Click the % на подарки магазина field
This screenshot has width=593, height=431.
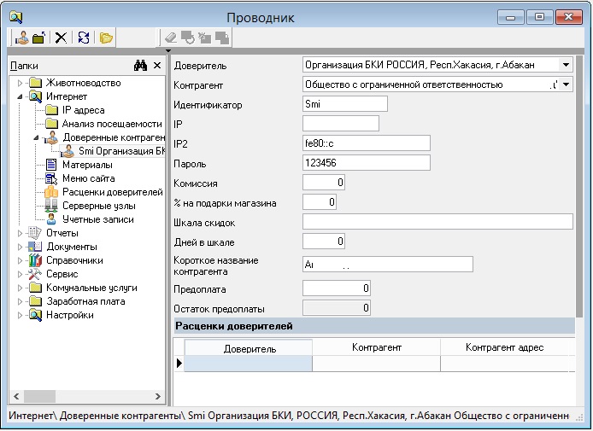[320, 202]
